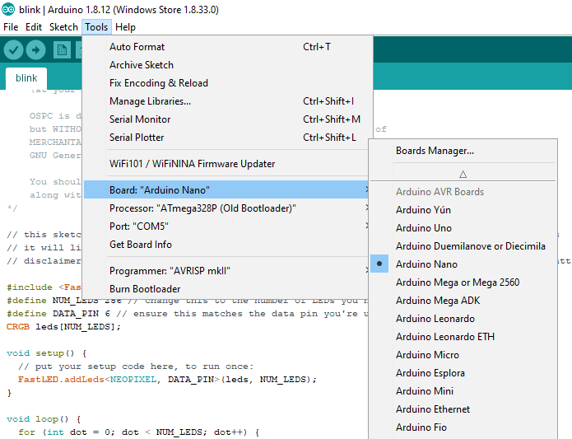This screenshot has height=439, width=572.
Task: Open the Edit menu
Action: click(x=34, y=27)
